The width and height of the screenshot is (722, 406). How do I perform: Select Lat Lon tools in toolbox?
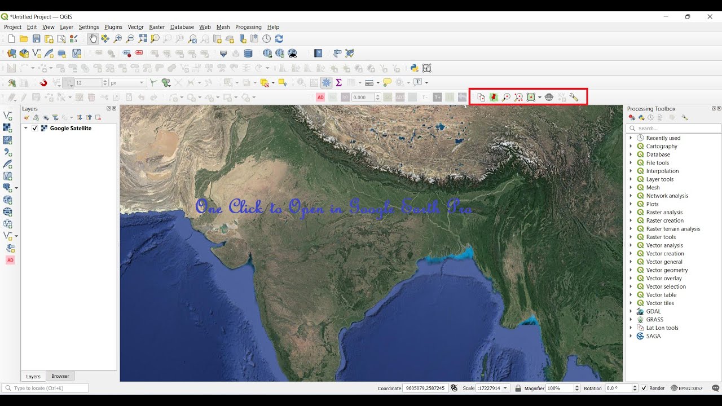click(x=662, y=328)
